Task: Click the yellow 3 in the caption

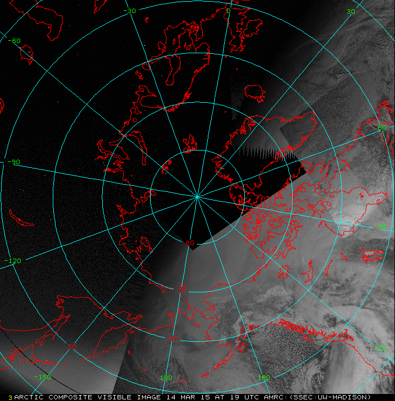Action: coord(10,398)
